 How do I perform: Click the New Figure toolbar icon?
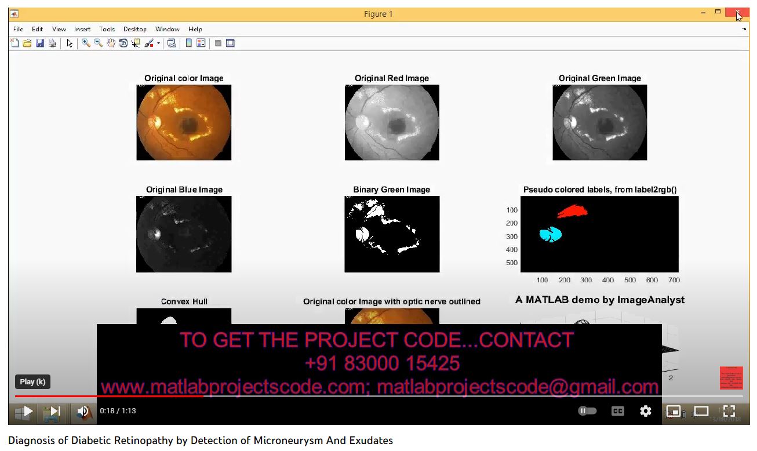pos(15,43)
